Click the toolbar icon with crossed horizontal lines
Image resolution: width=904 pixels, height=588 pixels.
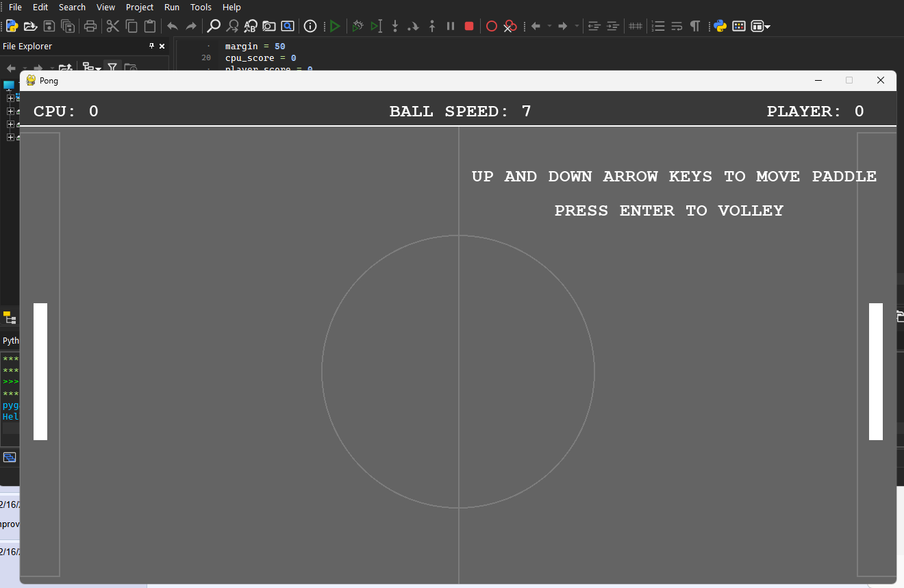[636, 26]
